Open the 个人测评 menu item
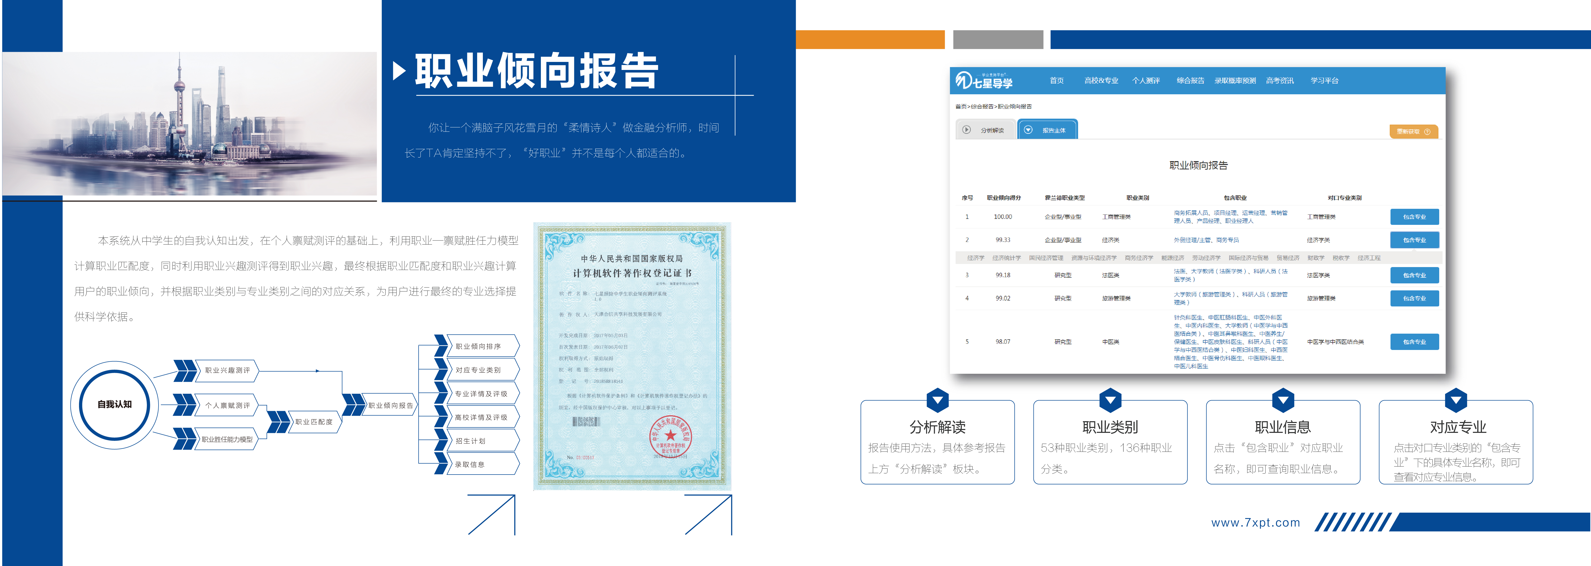 [1146, 80]
